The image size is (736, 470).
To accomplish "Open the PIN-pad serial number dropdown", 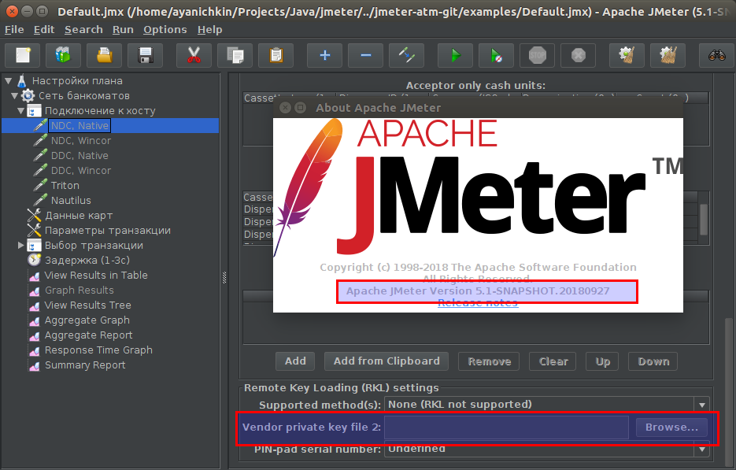I will pos(701,449).
